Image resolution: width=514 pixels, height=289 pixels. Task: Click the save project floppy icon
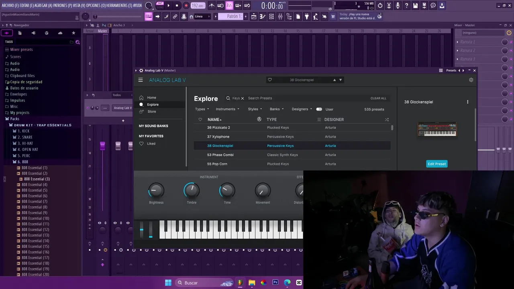(416, 6)
